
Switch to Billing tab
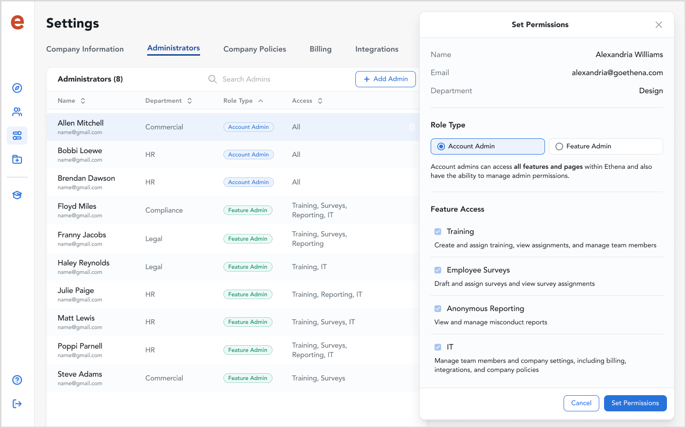(321, 49)
